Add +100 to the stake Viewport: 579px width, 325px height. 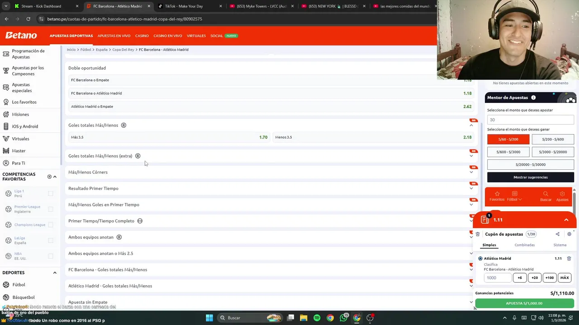pos(550,278)
